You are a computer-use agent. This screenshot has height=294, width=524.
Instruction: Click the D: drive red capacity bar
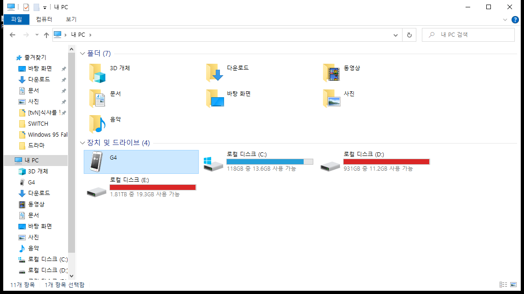tap(386, 161)
